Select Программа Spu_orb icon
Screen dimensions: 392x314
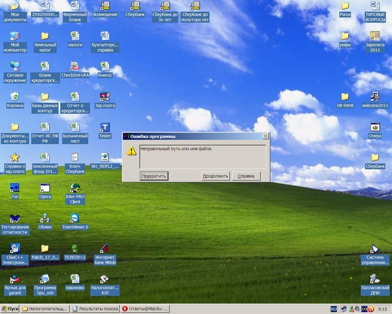(x=45, y=285)
